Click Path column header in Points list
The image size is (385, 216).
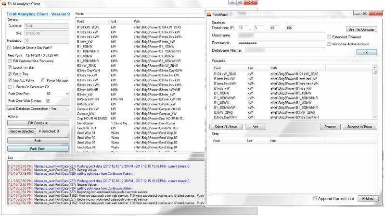point(137,21)
